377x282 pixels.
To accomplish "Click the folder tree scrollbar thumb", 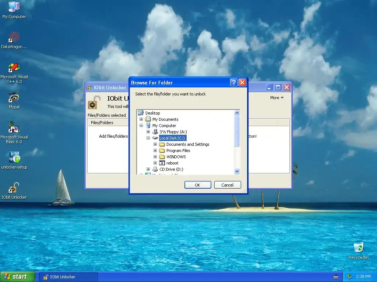I will (237, 131).
